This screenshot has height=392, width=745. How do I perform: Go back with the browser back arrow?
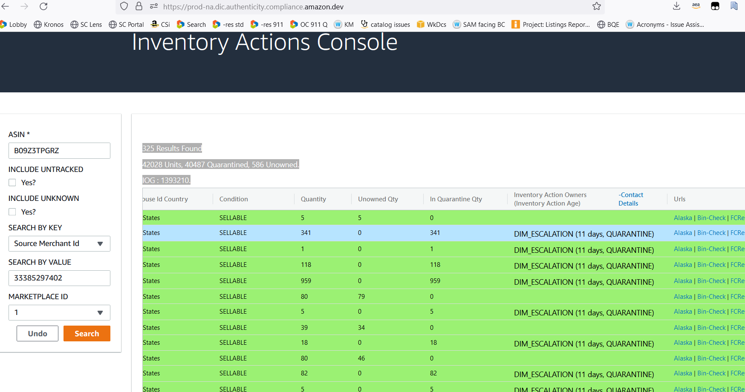tap(6, 6)
